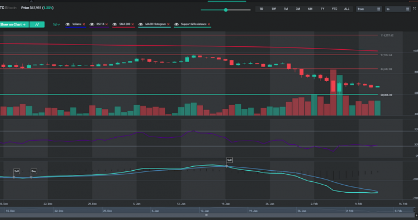Open calendar icon in 'to' field
Screen dimensions: 418x220
[x=408, y=9]
